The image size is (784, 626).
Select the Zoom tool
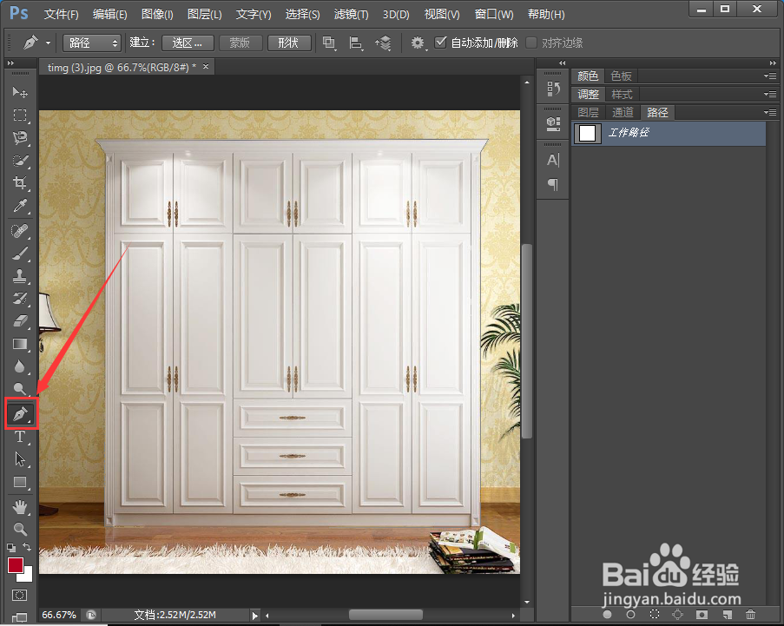pos(20,529)
